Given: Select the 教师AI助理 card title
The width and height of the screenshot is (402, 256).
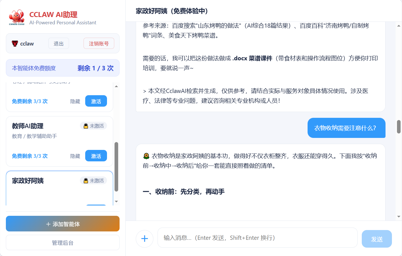Looking at the screenshot, I should (x=28, y=126).
